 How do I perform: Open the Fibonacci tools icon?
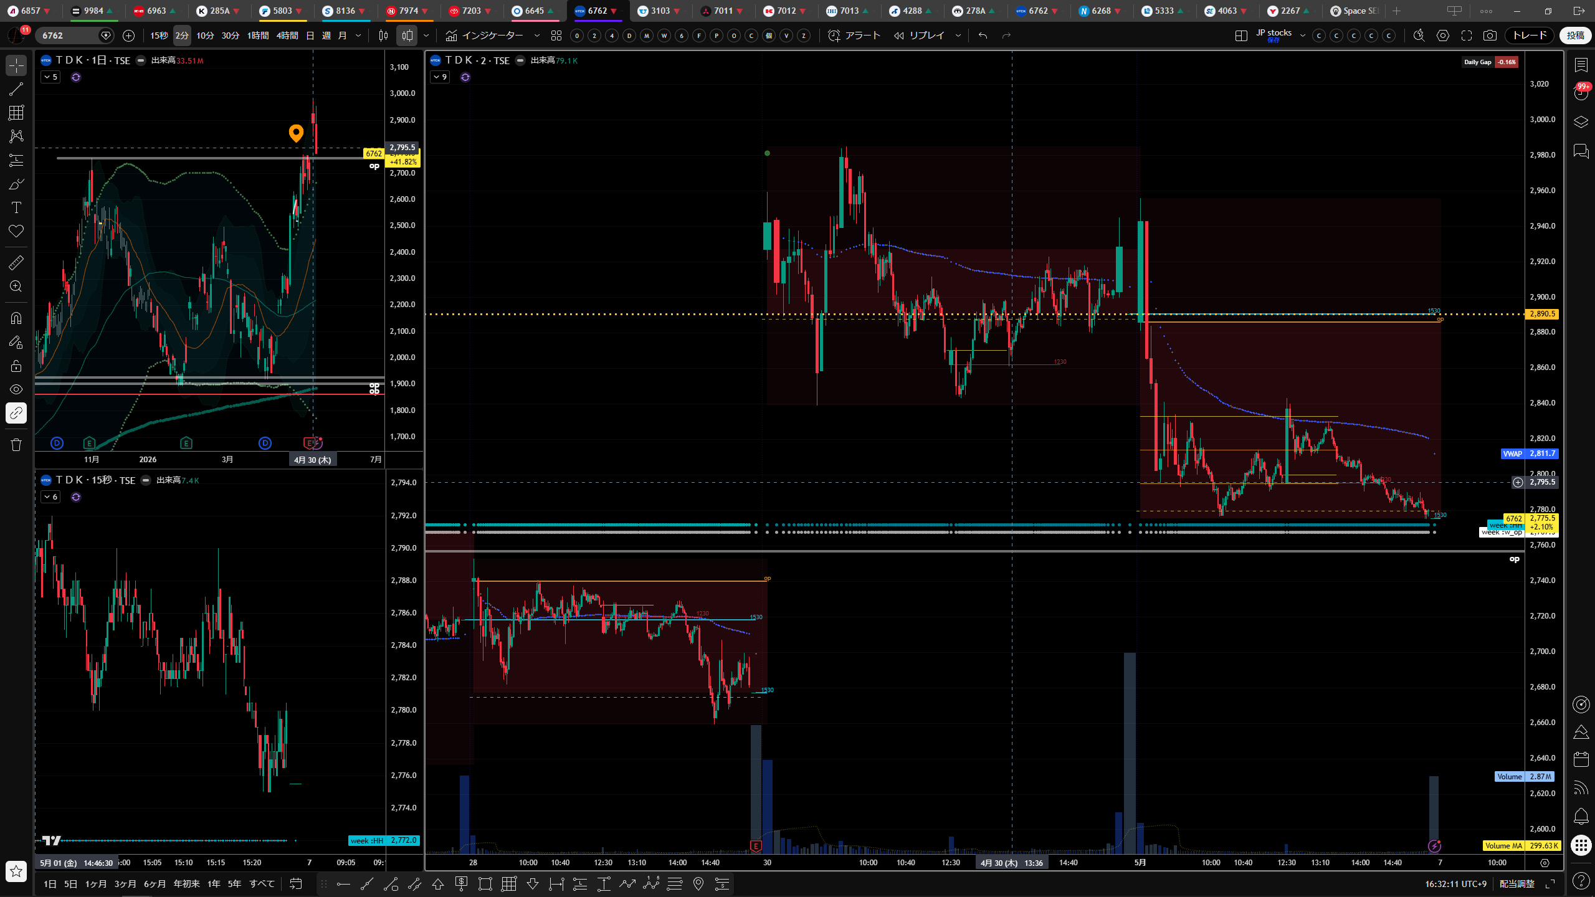click(x=16, y=113)
